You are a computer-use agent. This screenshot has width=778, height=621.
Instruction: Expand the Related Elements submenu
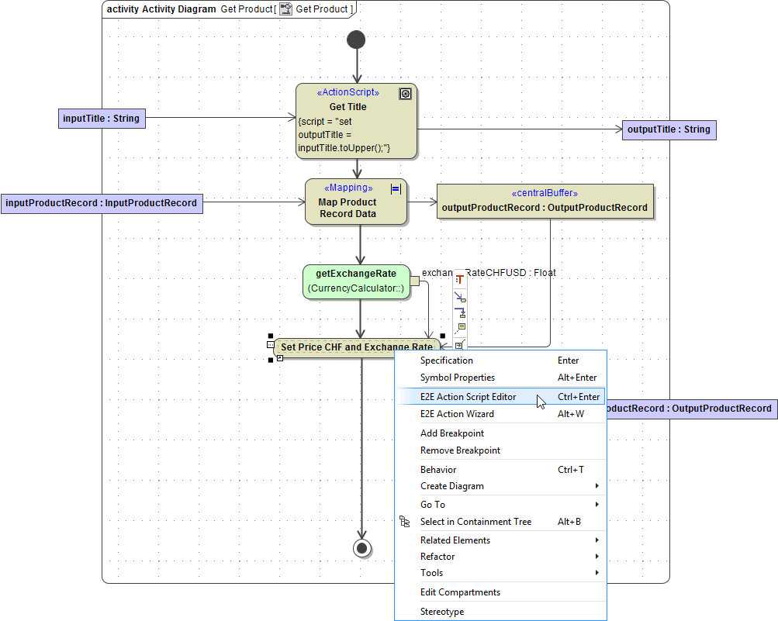point(455,540)
